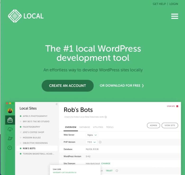
Task: Click info icon beside PHP Version
Action: coord(100,142)
